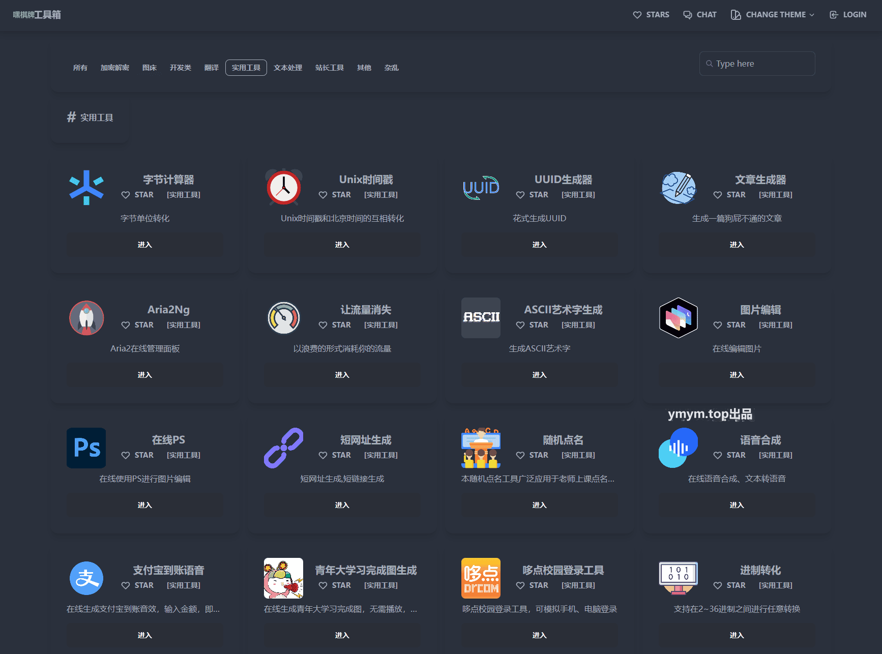
Task: Open the Change Theme dropdown
Action: (x=773, y=15)
